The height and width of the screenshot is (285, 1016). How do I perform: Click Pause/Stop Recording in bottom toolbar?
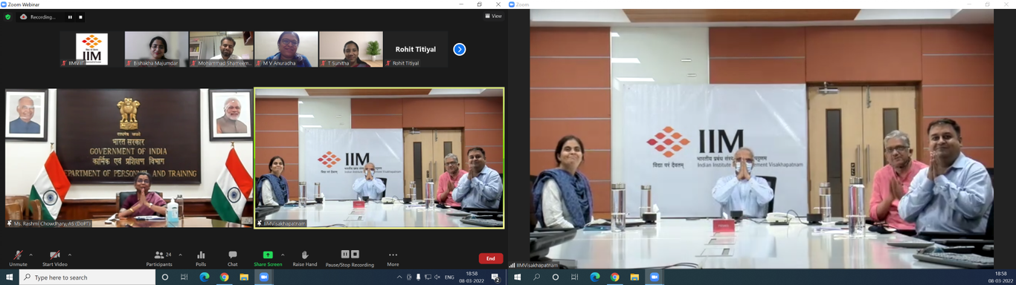350,258
